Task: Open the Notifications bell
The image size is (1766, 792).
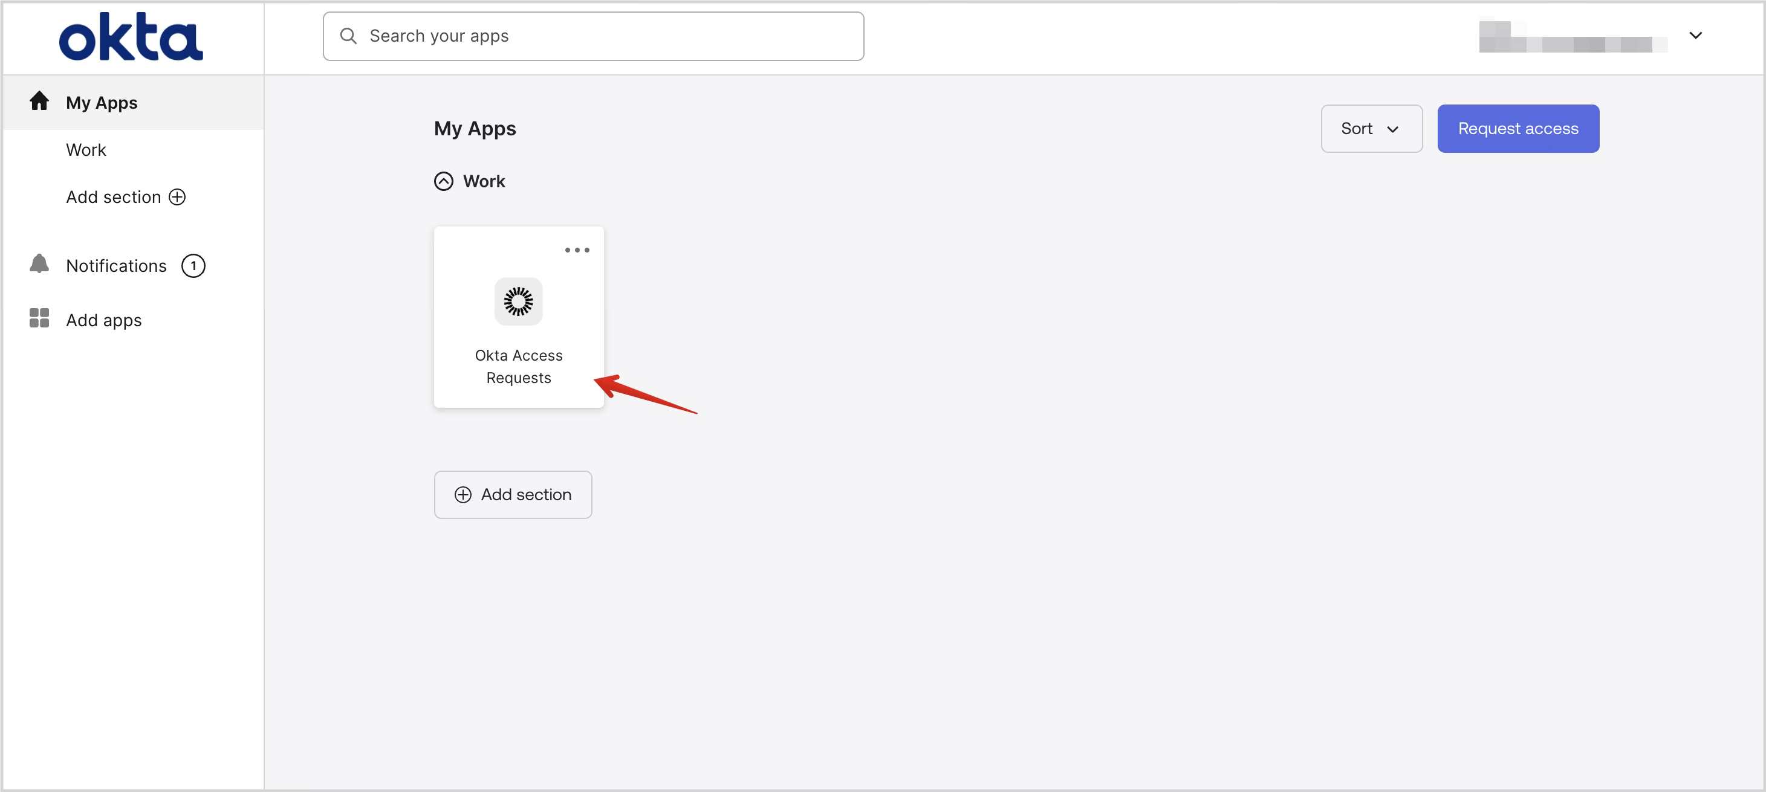Action: (x=39, y=265)
